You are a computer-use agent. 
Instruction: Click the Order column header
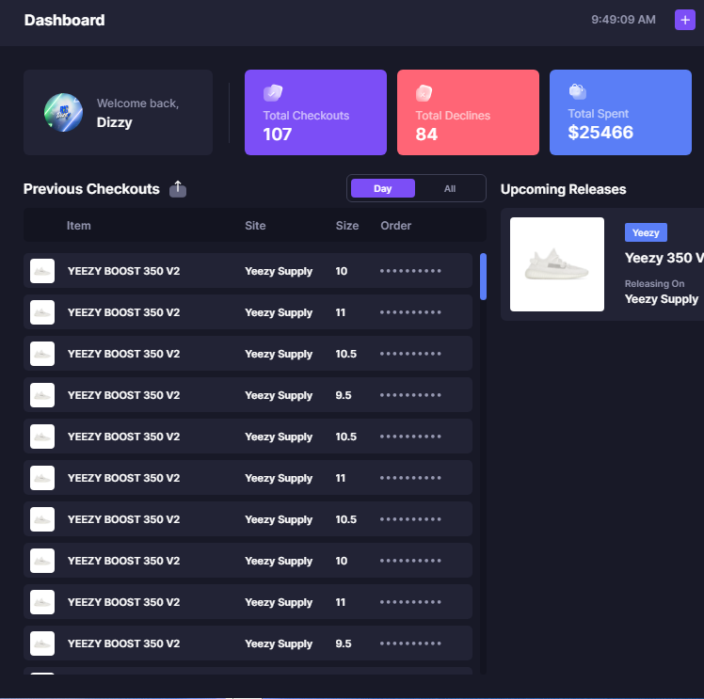(395, 225)
